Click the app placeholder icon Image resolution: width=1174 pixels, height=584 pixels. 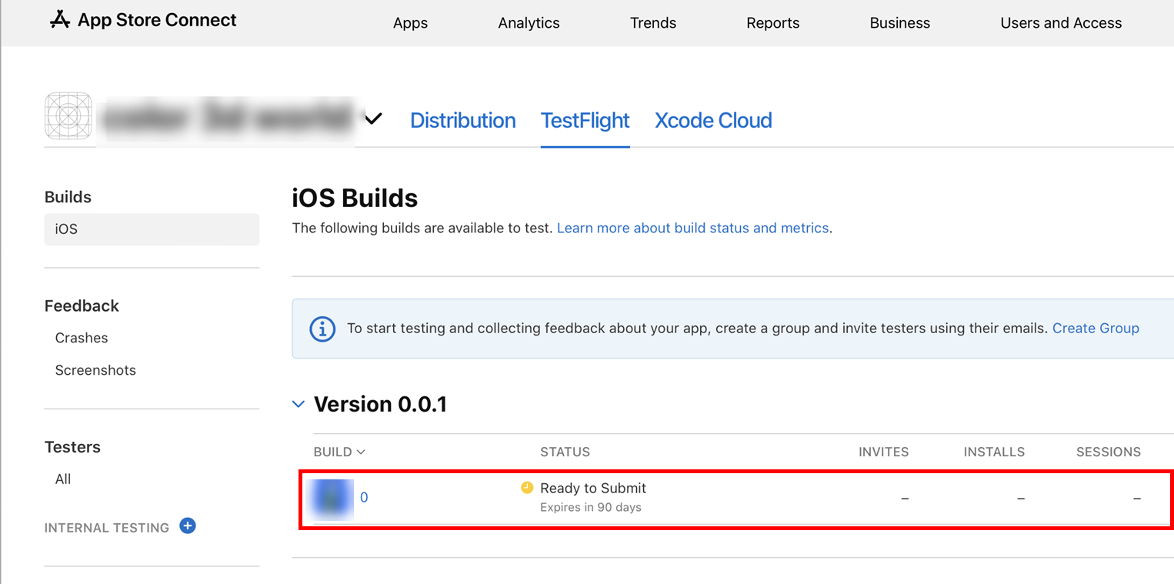[68, 117]
